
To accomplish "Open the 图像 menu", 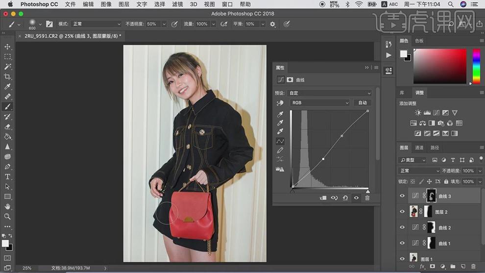I will point(106,4).
